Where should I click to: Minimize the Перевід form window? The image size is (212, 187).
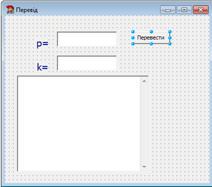(168, 10)
